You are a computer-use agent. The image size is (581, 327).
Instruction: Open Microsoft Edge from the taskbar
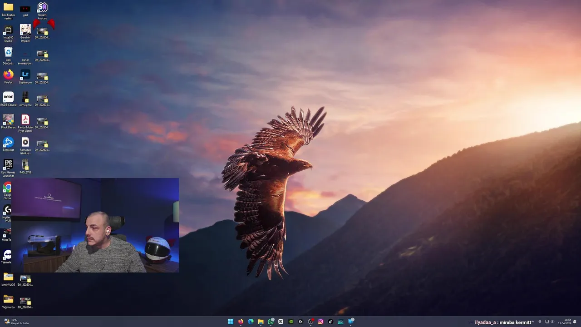[251, 322]
